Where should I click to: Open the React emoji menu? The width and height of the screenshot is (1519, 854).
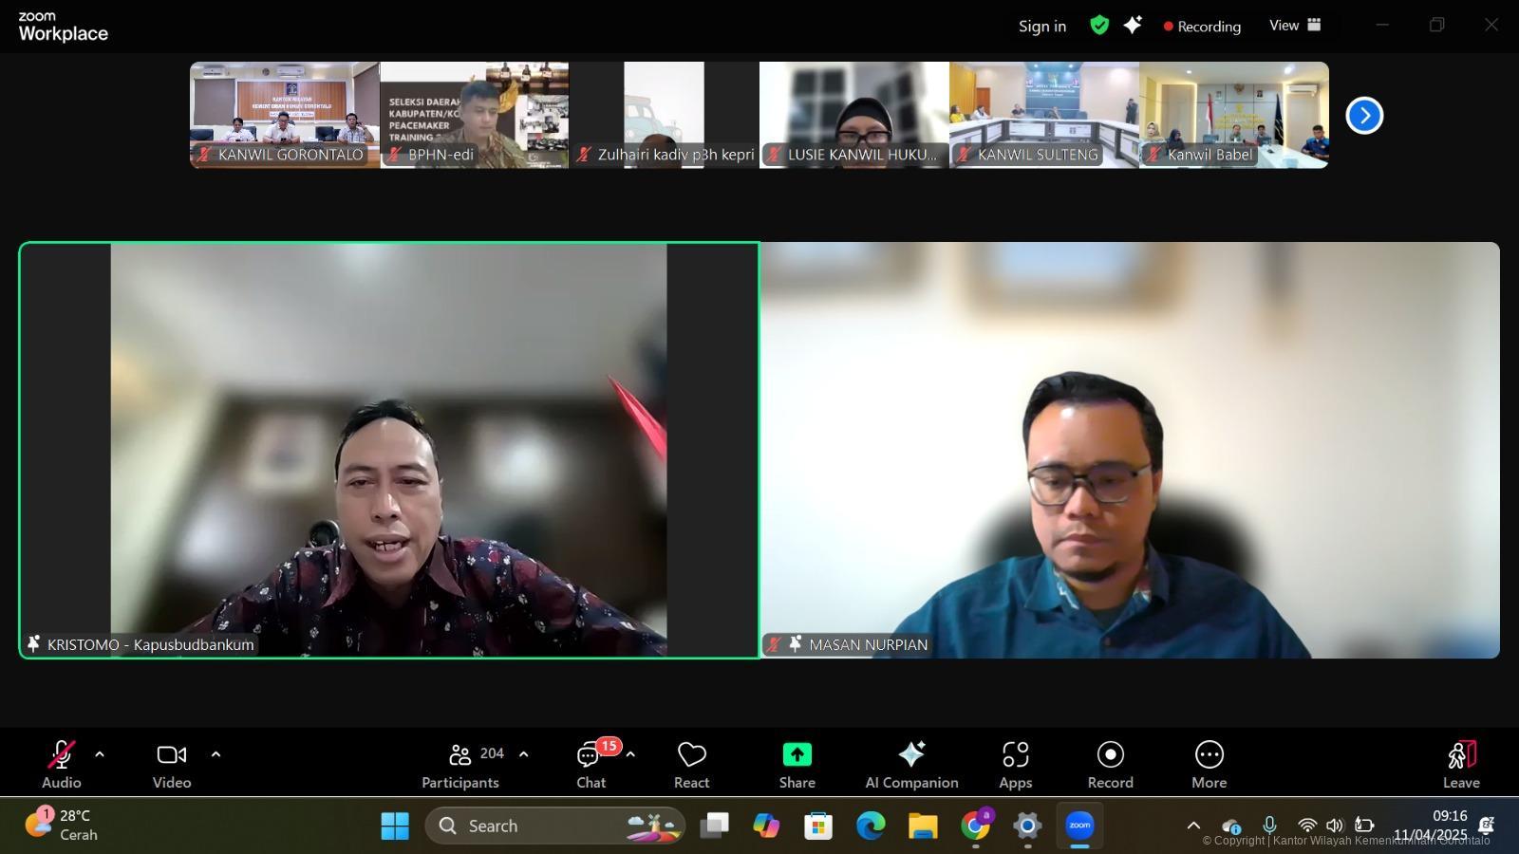point(691,764)
